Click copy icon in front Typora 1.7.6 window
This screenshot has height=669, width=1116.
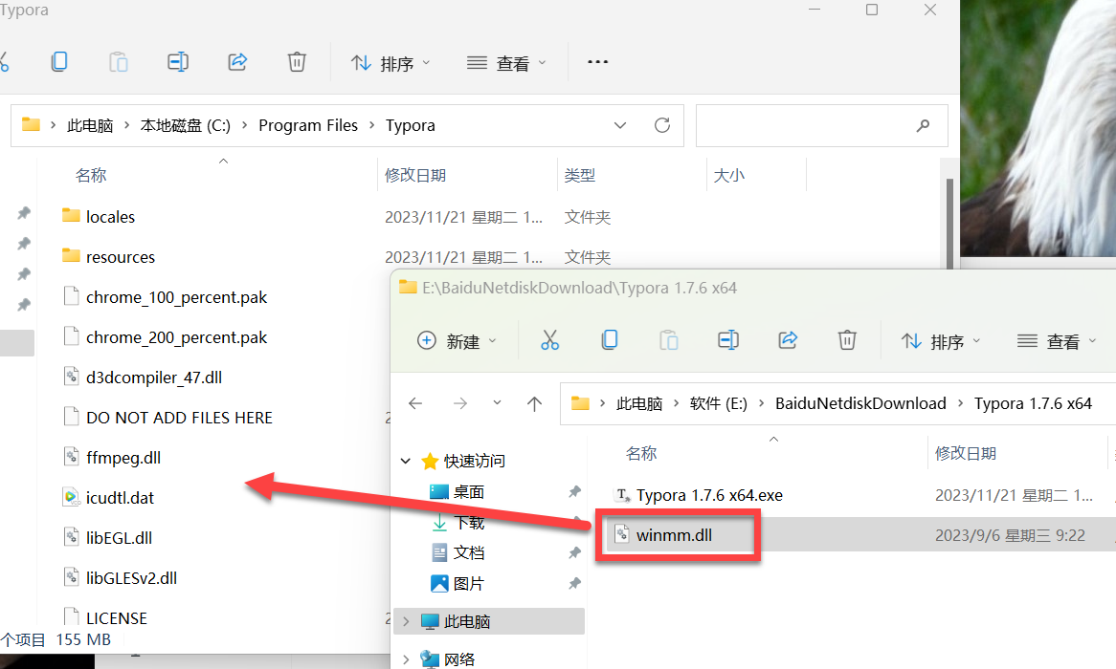(x=610, y=340)
